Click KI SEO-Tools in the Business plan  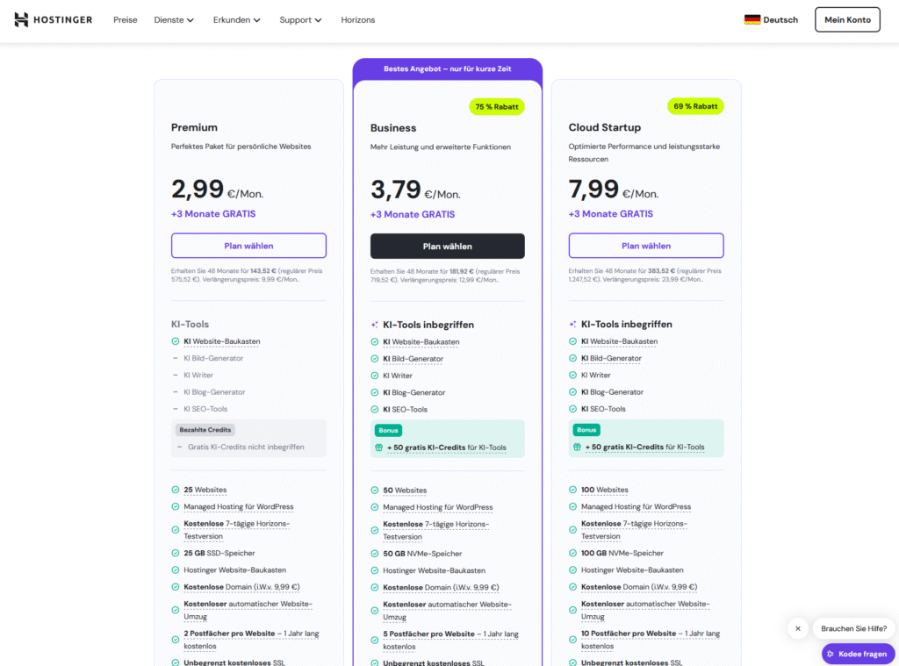(x=405, y=409)
